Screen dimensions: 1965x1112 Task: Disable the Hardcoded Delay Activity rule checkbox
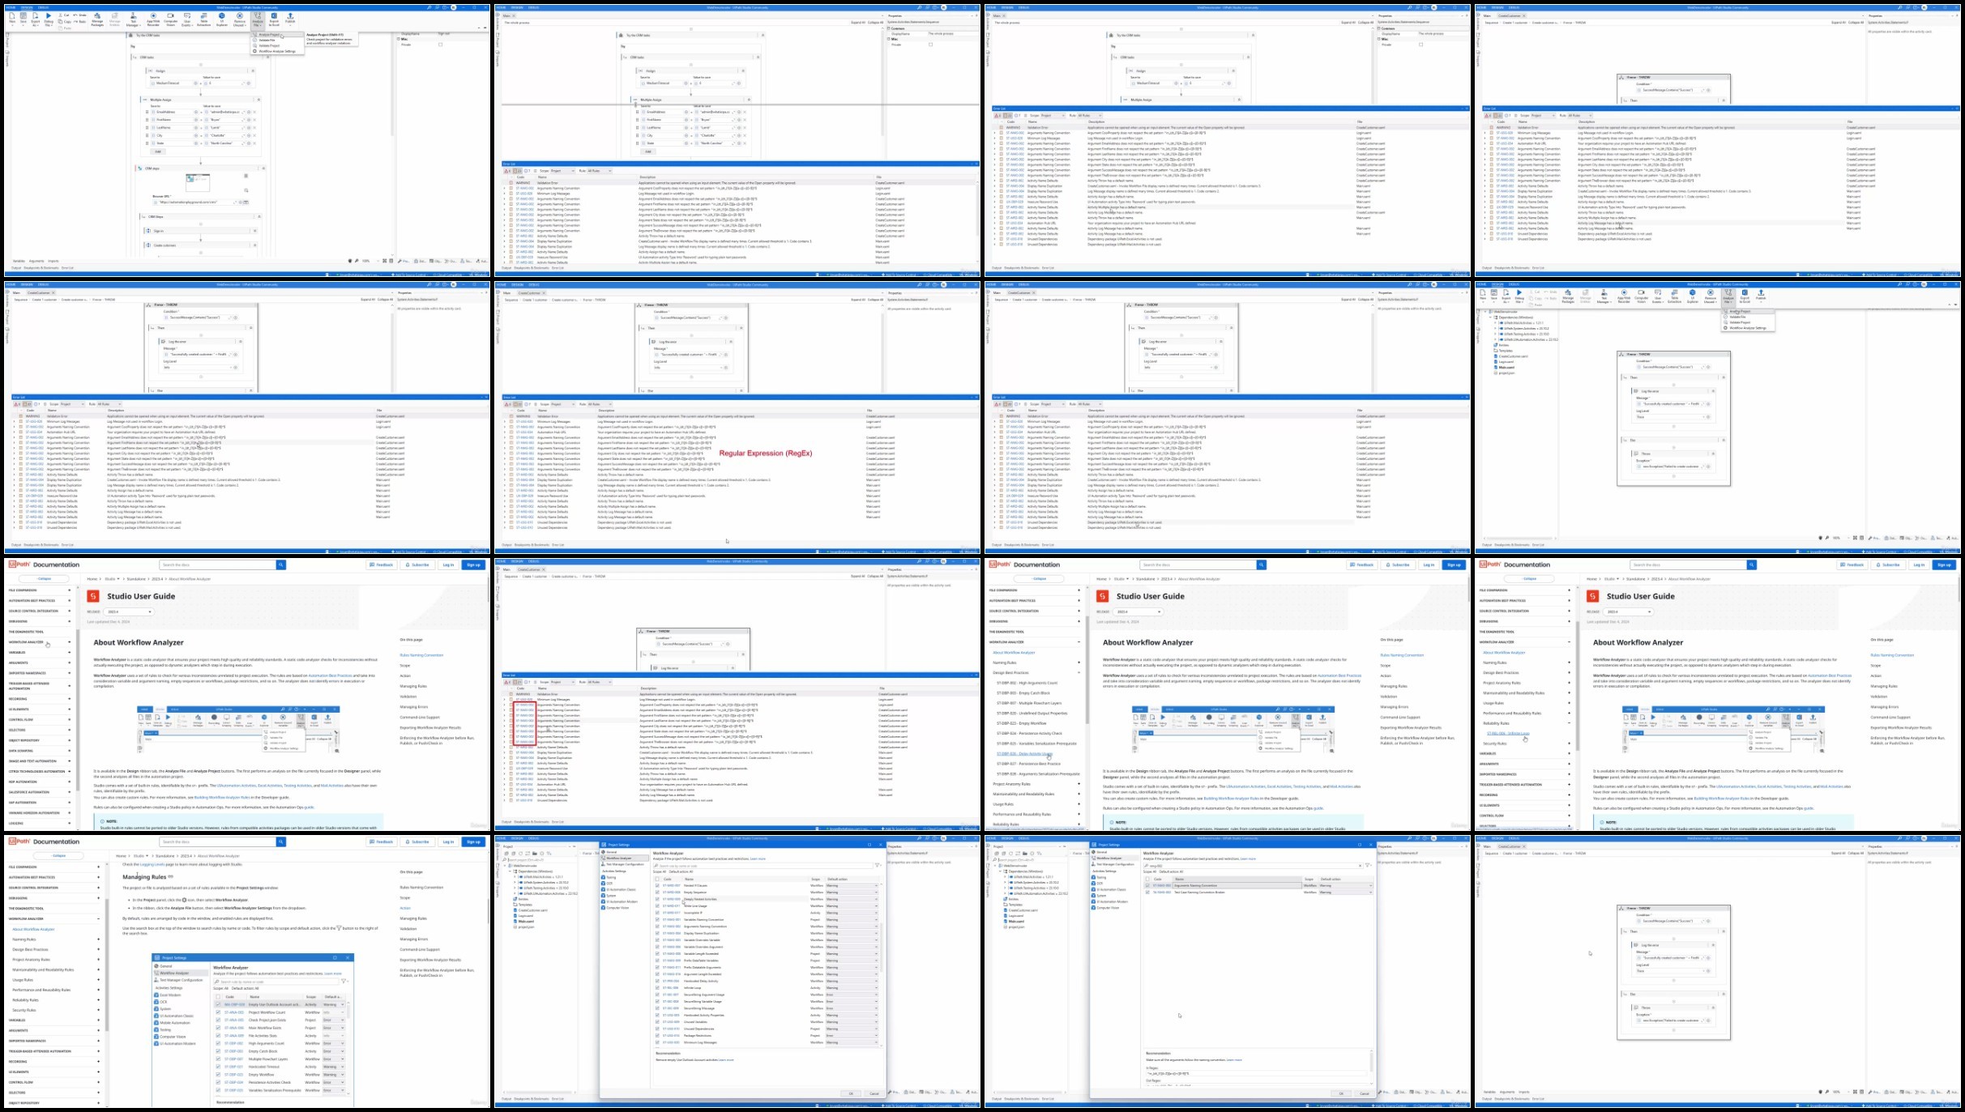click(657, 981)
